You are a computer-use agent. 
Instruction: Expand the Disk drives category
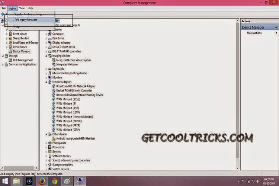point(46,38)
